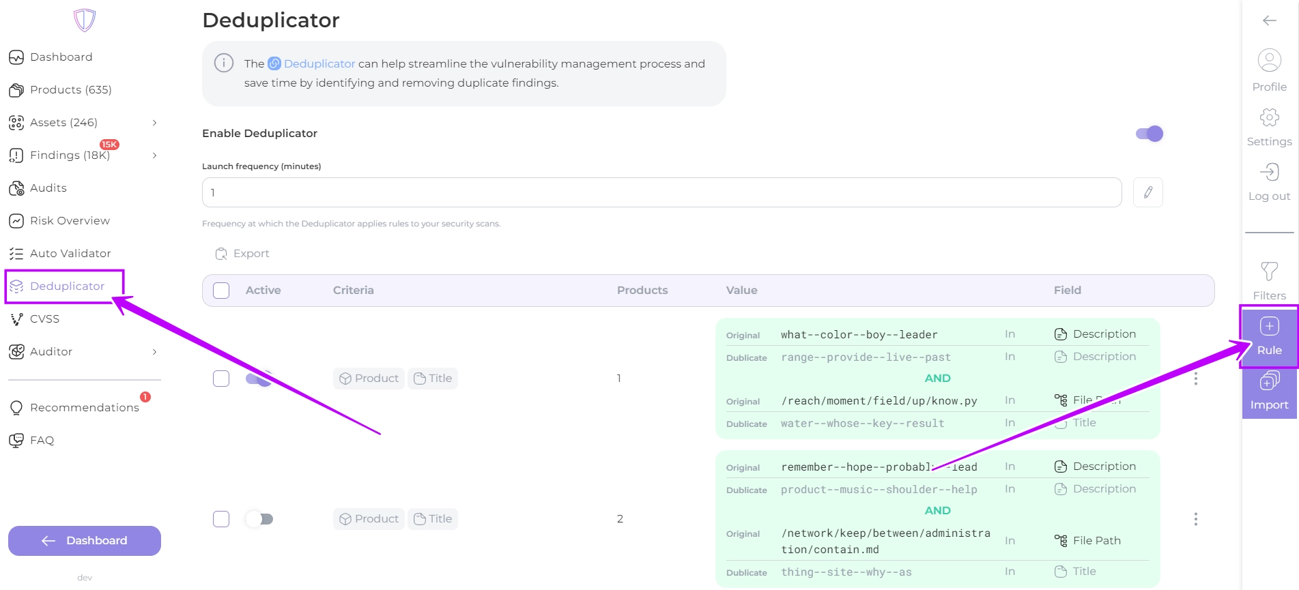Open the Profile icon
Viewport: 1299px width, 590px height.
coord(1269,61)
